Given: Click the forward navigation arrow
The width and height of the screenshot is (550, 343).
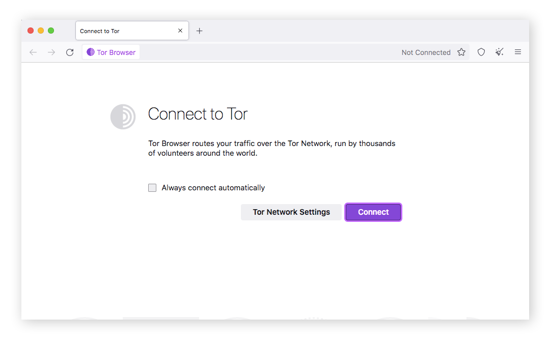Looking at the screenshot, I should point(51,52).
